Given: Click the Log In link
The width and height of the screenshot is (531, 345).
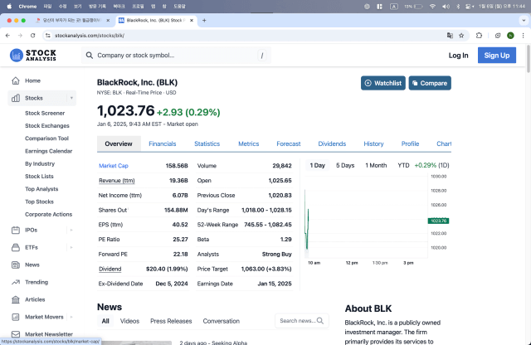Looking at the screenshot, I should (458, 56).
